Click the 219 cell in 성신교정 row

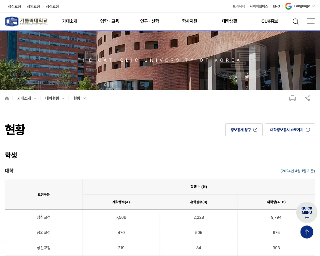[121, 248]
